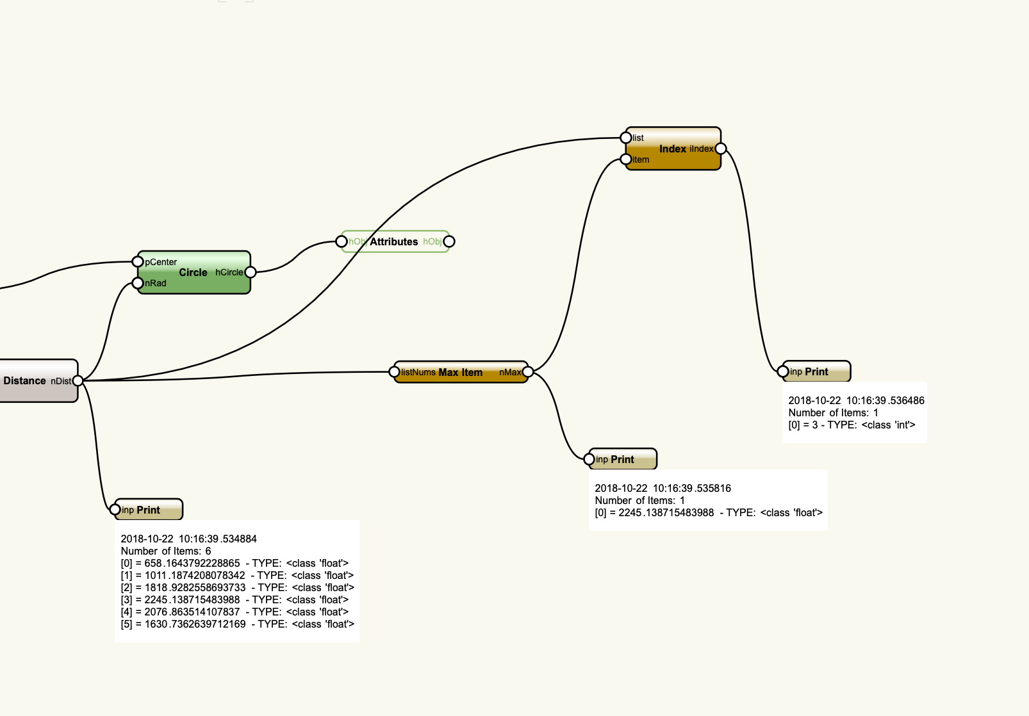Click the Circle node

(193, 273)
